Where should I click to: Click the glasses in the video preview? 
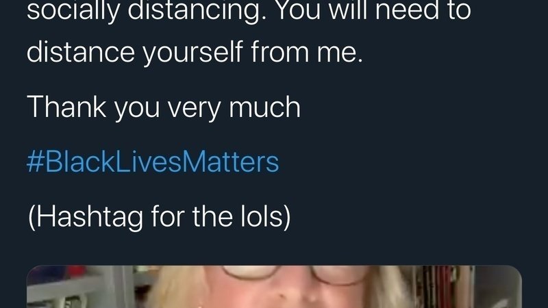[x=294, y=274]
